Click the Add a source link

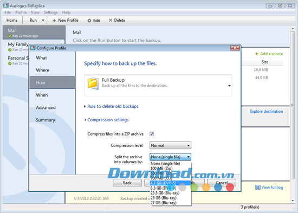271,54
